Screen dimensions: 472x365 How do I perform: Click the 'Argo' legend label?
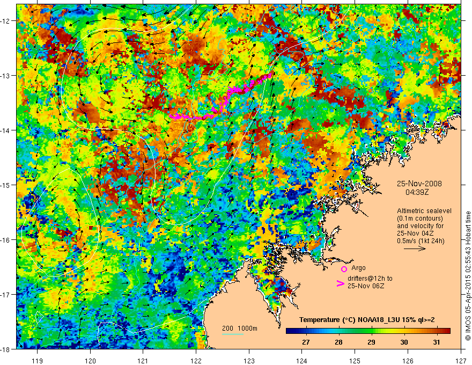[358, 268]
